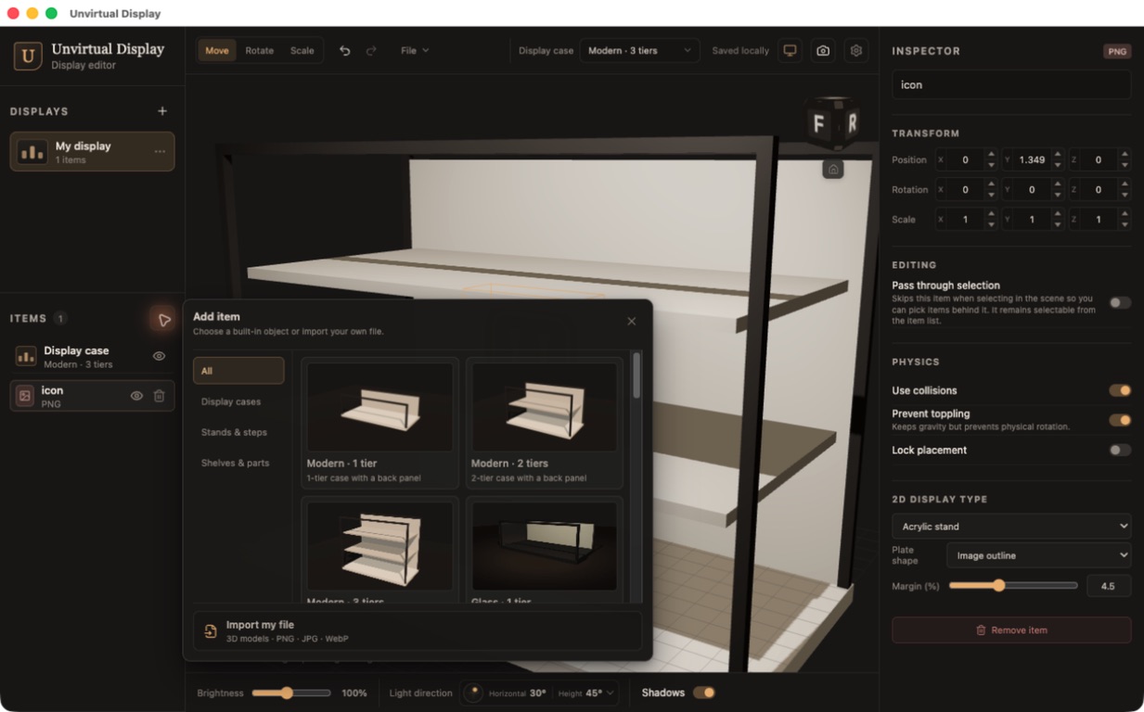This screenshot has width=1144, height=712.
Task: Click the Add item list scrollbar
Action: [636, 375]
